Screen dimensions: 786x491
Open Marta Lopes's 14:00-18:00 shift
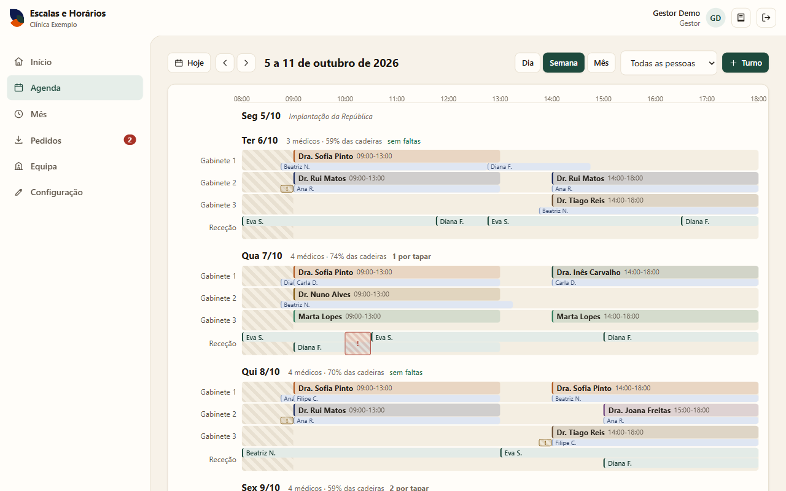coord(655,316)
